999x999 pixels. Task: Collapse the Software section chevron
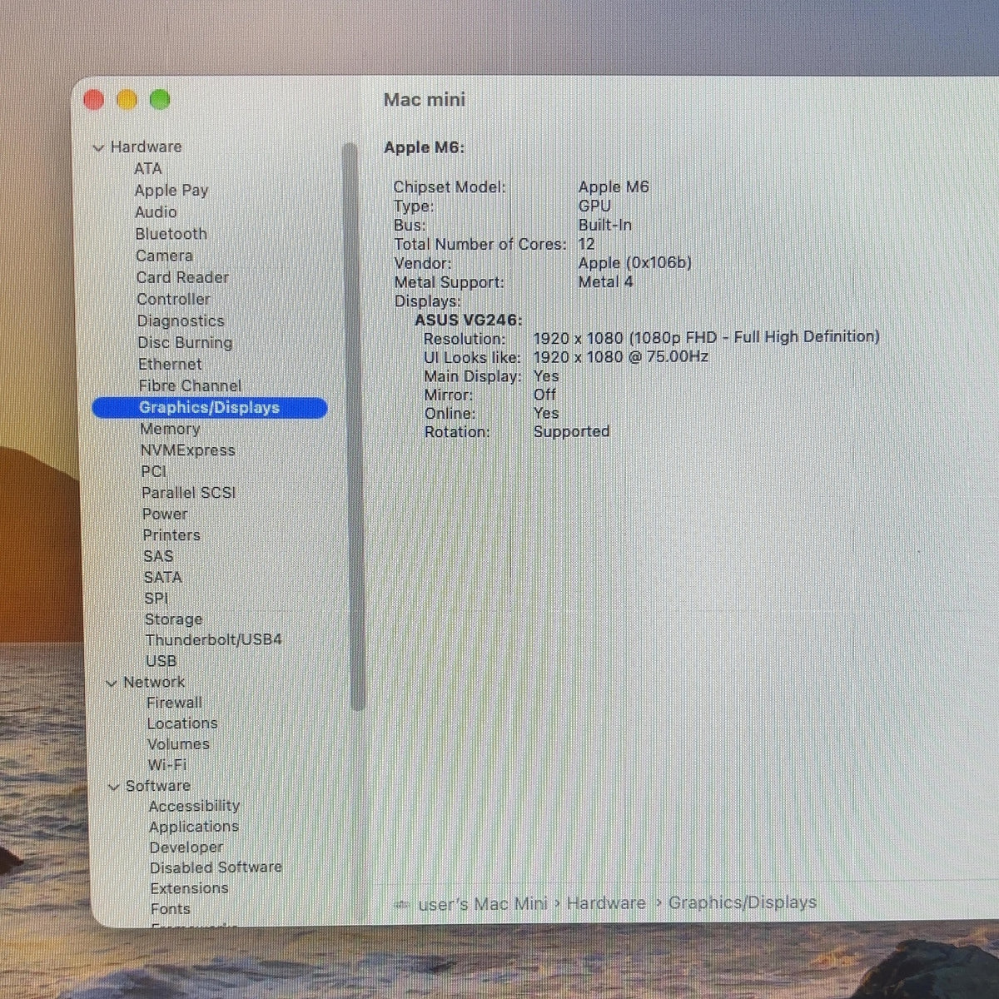coord(114,787)
